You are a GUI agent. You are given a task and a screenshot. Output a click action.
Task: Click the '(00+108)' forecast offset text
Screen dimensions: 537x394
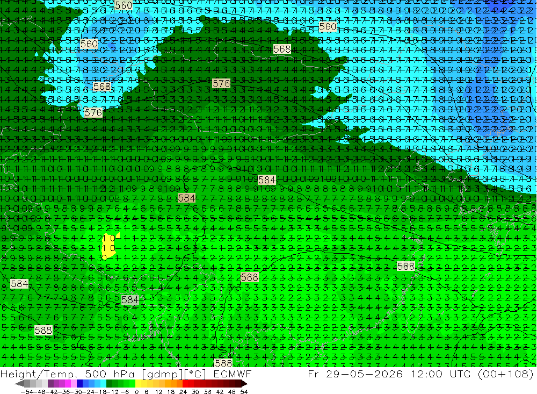click(505, 374)
